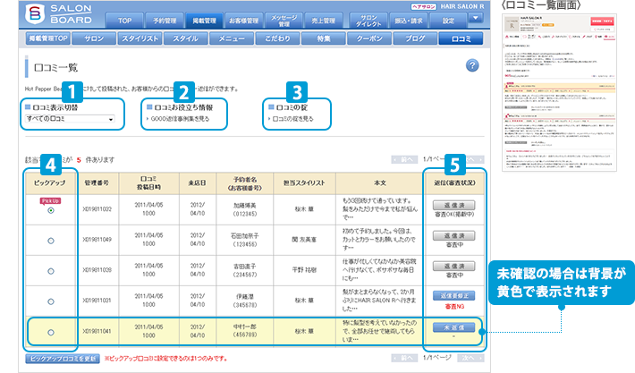This screenshot has height=373, width=635.
Task: Click the ピックアップ口コミを更新 button
Action: point(62,357)
